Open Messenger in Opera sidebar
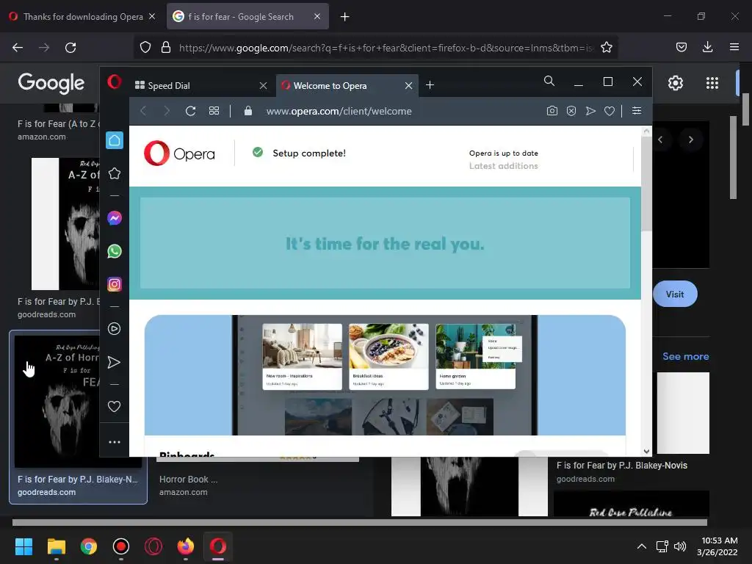Screen dimensions: 752x564 click(x=114, y=218)
